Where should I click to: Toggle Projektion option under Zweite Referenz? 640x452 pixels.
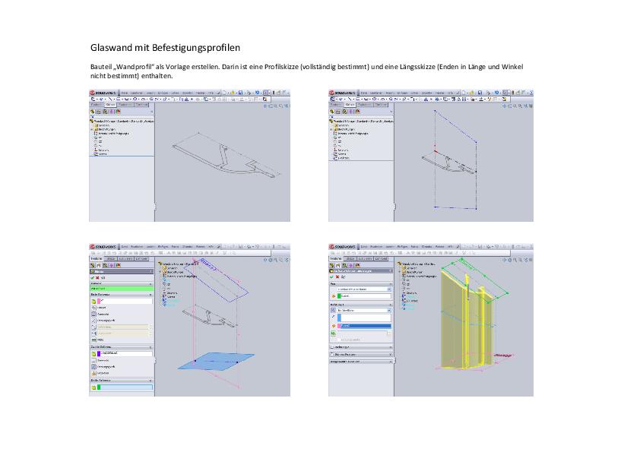pos(94,373)
